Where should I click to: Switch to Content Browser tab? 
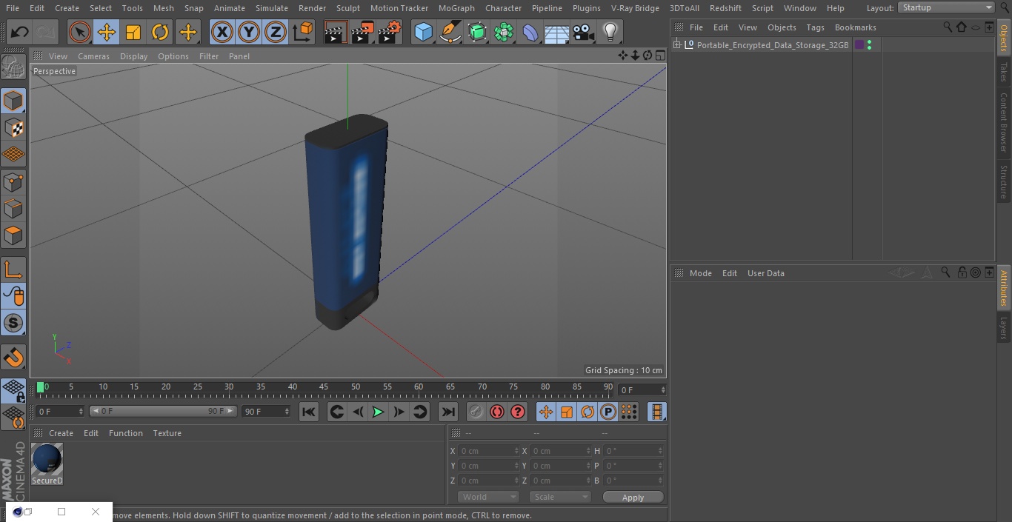[1004, 122]
